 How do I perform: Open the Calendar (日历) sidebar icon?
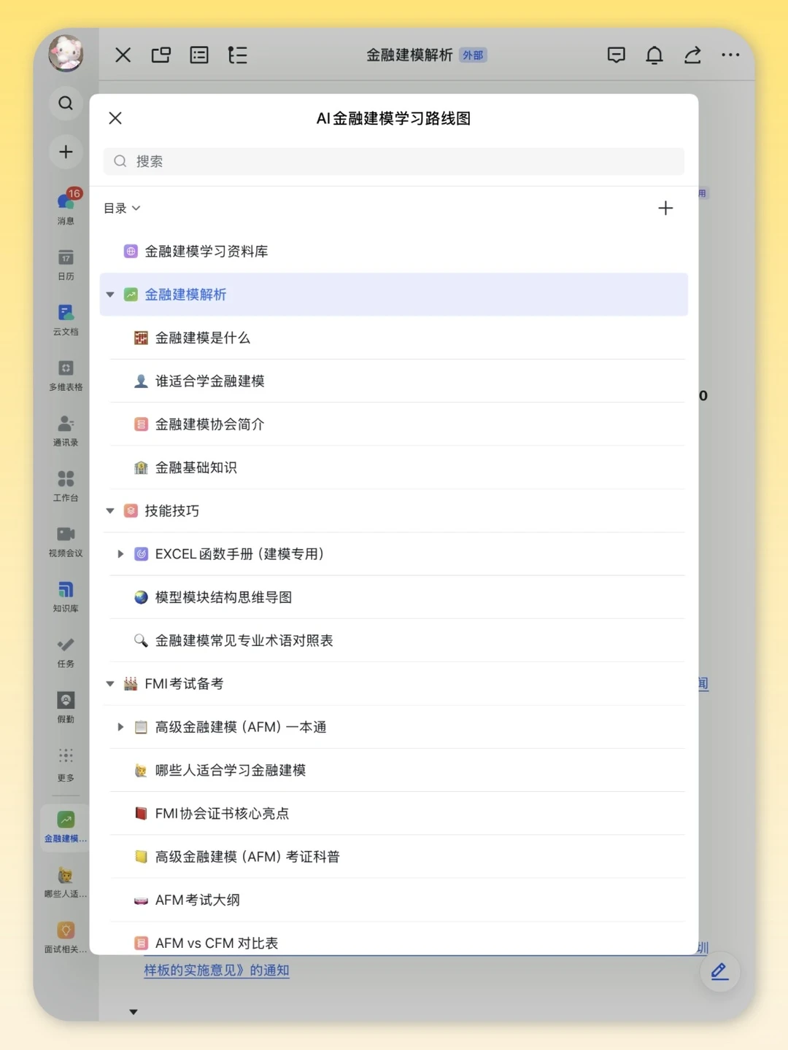(x=66, y=264)
